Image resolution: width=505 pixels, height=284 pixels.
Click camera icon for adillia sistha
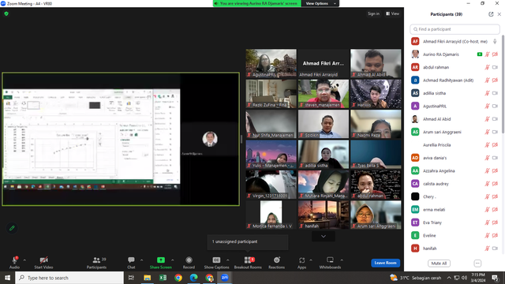click(x=495, y=93)
